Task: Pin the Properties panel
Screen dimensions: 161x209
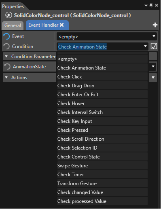Action: 151,5
